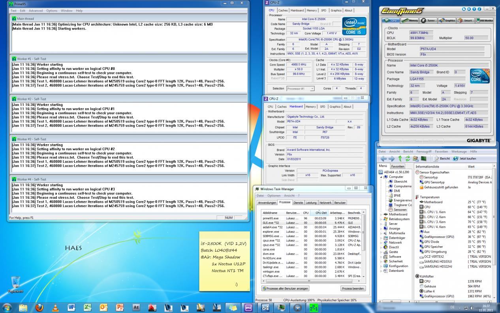Expand the Motherboard node in AIDA64 tree

click(381, 215)
